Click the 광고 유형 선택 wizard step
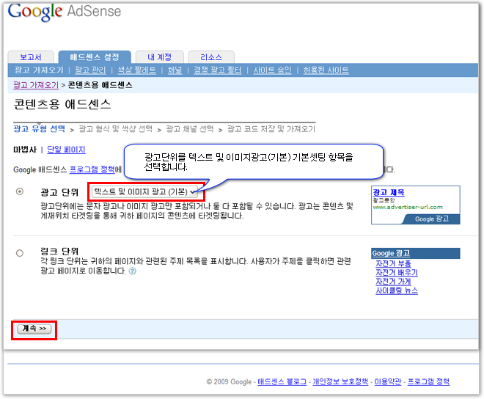 pos(39,129)
